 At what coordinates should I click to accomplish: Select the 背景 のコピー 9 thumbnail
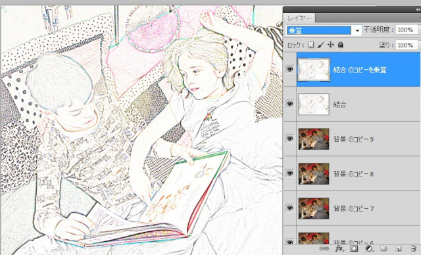(314, 139)
